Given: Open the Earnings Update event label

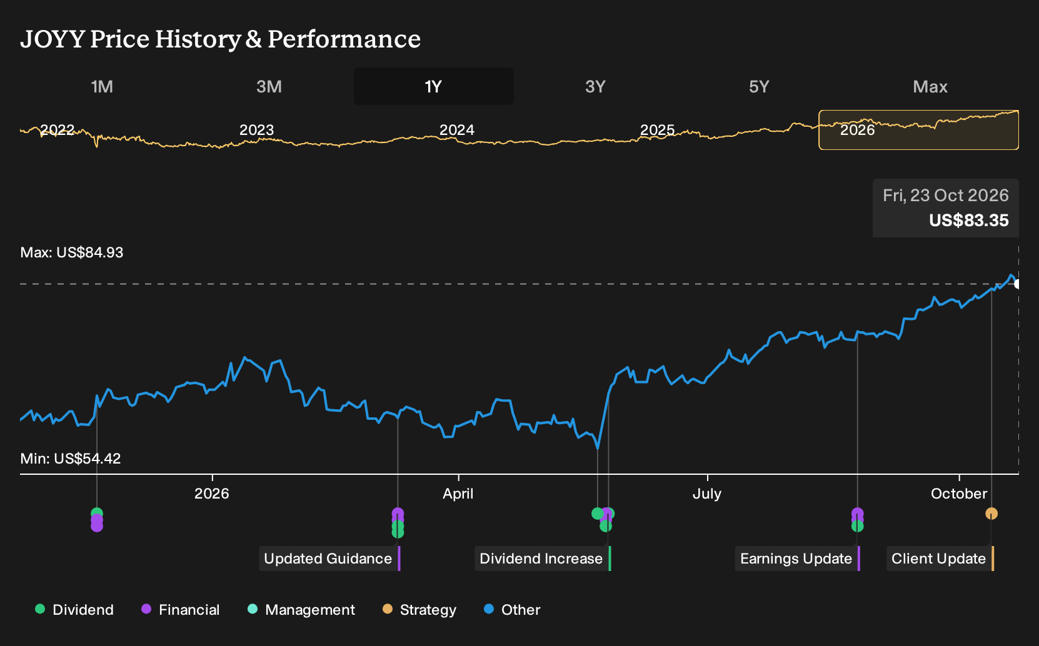Looking at the screenshot, I should coord(798,559).
